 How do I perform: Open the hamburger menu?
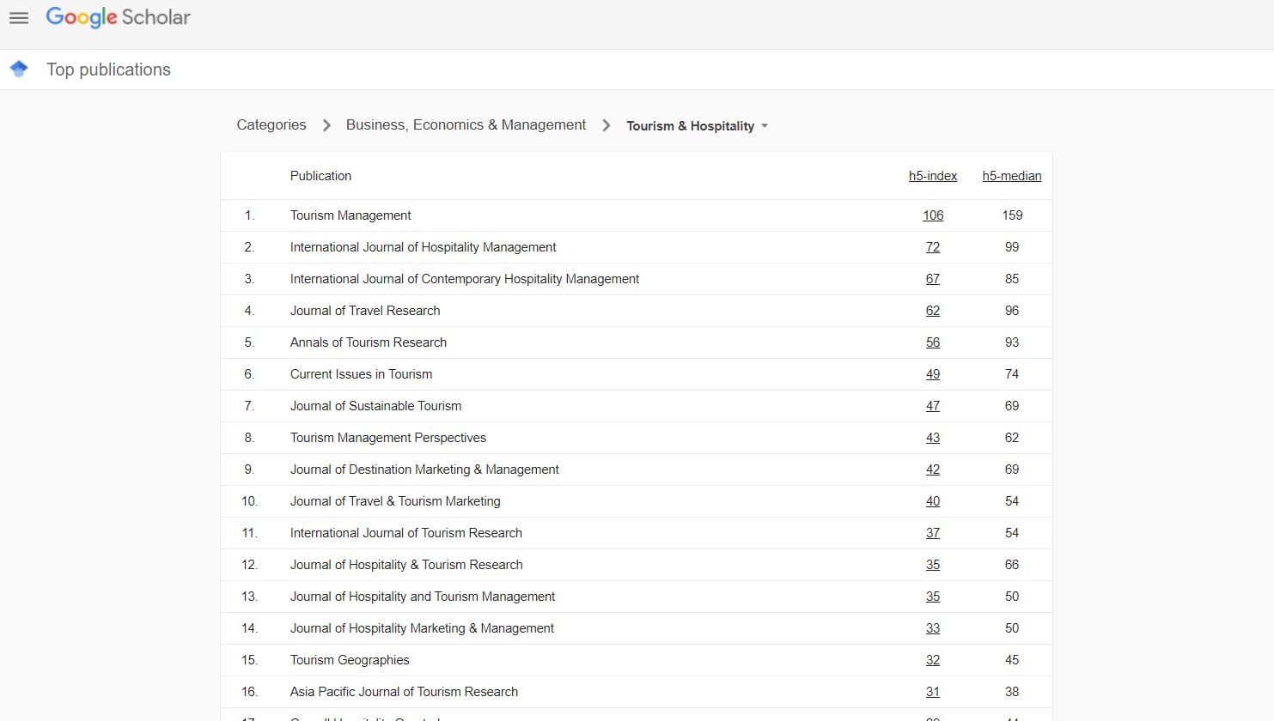(19, 17)
